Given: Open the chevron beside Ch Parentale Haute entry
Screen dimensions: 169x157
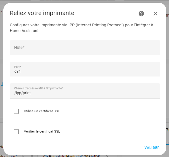Looking at the screenshot, I should 107,156.
